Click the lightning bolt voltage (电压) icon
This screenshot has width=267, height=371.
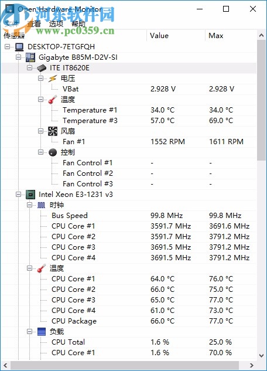(53, 79)
